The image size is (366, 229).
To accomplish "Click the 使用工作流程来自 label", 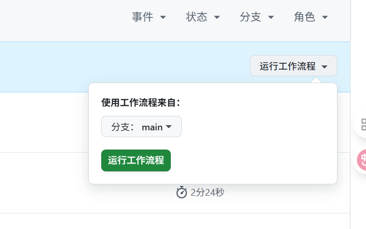I will (141, 102).
